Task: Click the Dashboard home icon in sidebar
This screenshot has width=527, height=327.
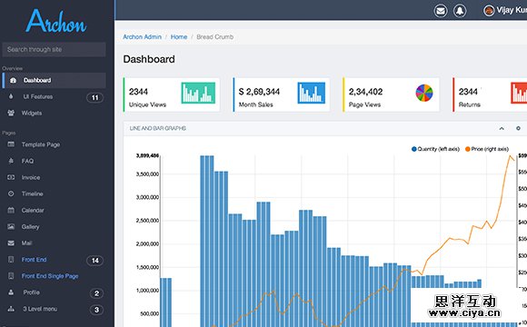Action: 13,80
